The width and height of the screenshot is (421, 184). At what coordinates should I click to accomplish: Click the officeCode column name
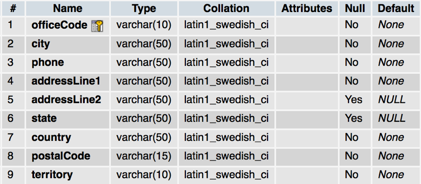(x=59, y=26)
